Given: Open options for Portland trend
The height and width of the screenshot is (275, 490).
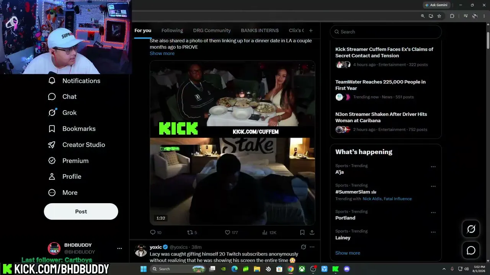Looking at the screenshot, I should [x=433, y=213].
